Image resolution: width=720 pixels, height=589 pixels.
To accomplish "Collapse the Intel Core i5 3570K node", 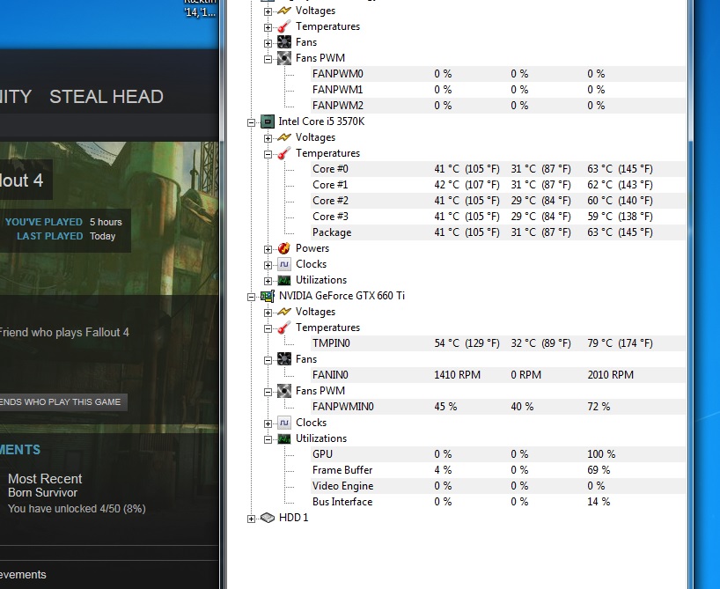I will (252, 121).
